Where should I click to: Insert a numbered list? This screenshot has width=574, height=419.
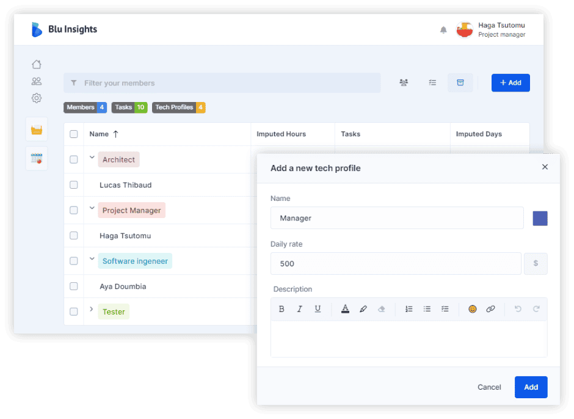(x=409, y=309)
